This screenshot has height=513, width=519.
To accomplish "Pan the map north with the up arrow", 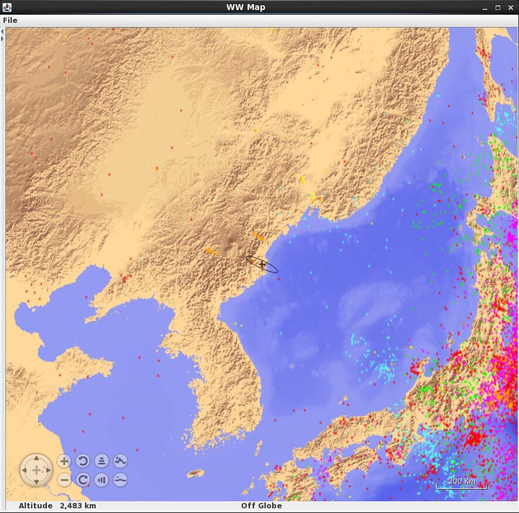I will (36, 458).
